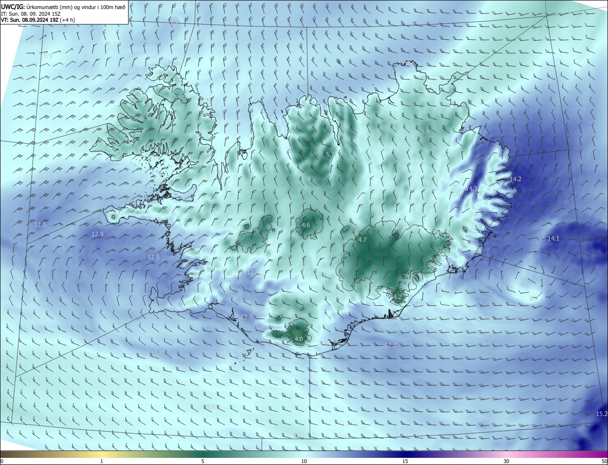Image resolution: width=608 pixels, height=465 pixels.
Task: Click the 50 tick on the color scale
Action: (604, 461)
